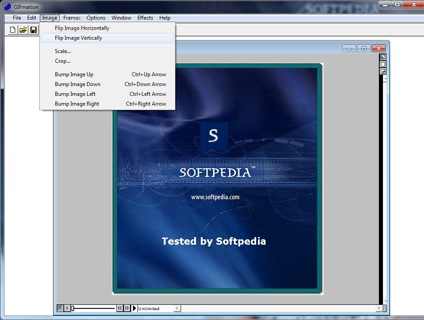Choose Bump Image Up
424x320 pixels.
[108, 74]
